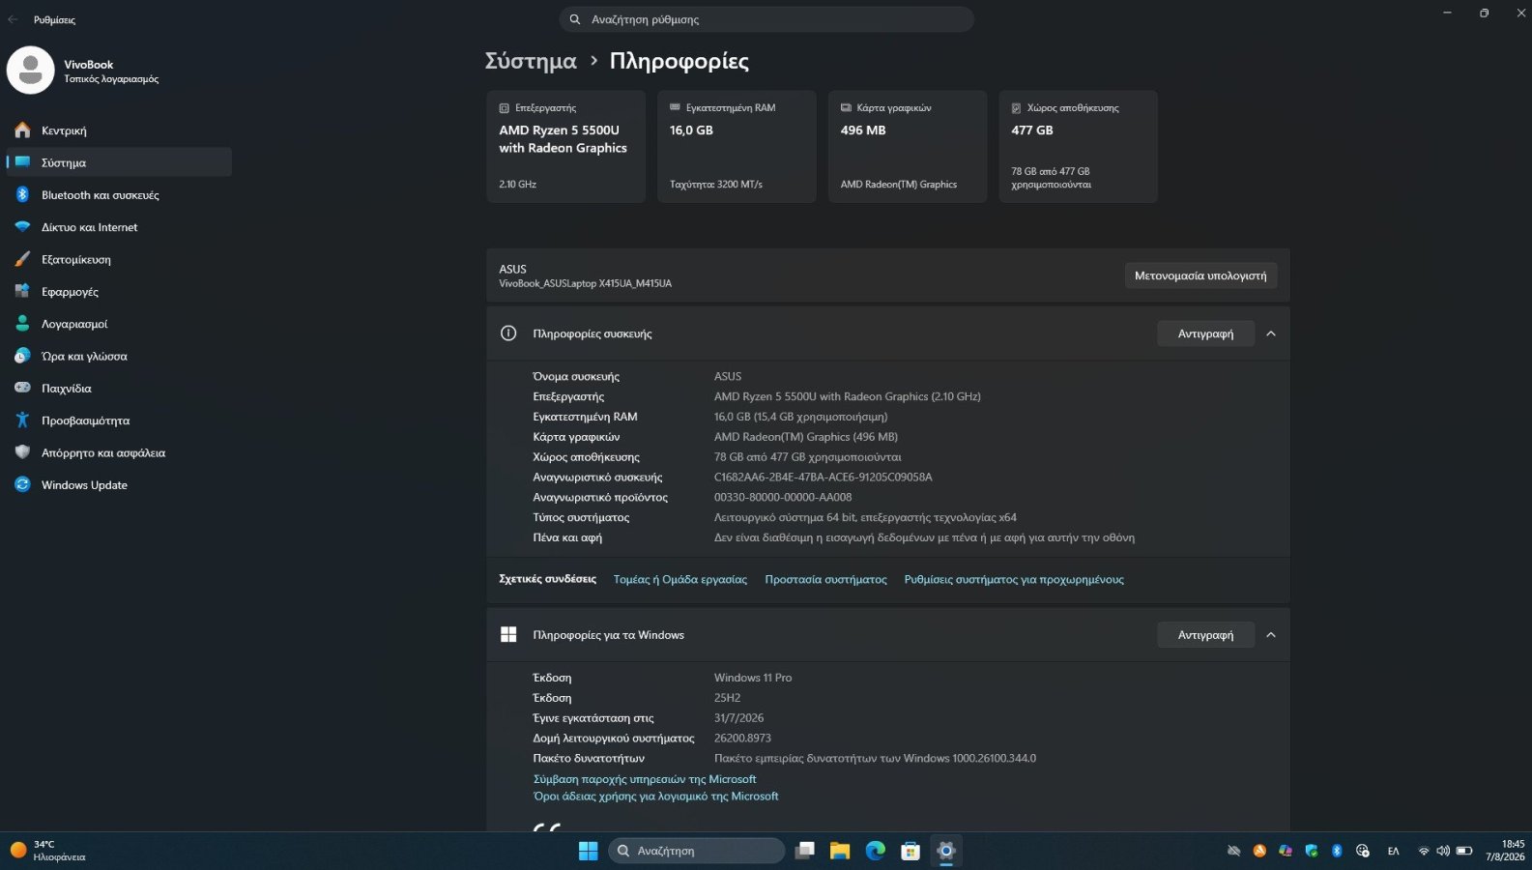
Task: Click the VivoBook account avatar
Action: [x=30, y=71]
